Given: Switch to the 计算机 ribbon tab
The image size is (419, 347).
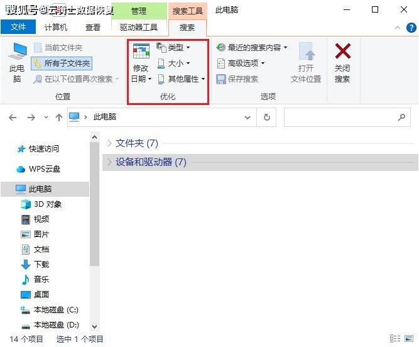Looking at the screenshot, I should coord(55,27).
